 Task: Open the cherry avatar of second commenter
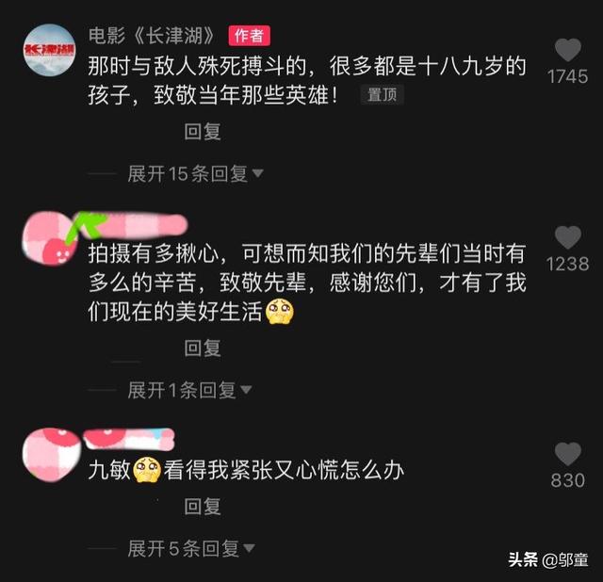click(49, 238)
